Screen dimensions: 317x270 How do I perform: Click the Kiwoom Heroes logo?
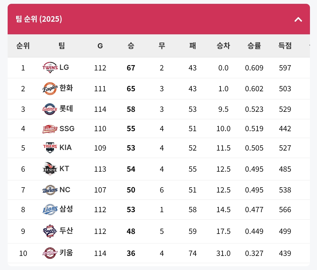[50, 253]
